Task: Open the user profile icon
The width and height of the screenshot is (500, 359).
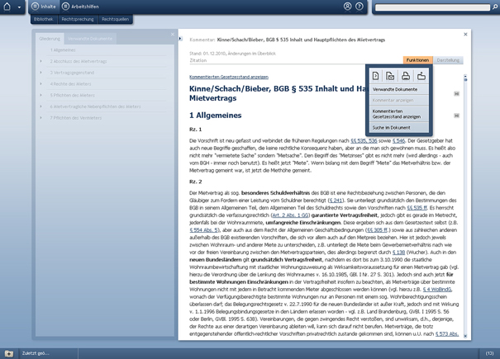Action: (x=347, y=7)
